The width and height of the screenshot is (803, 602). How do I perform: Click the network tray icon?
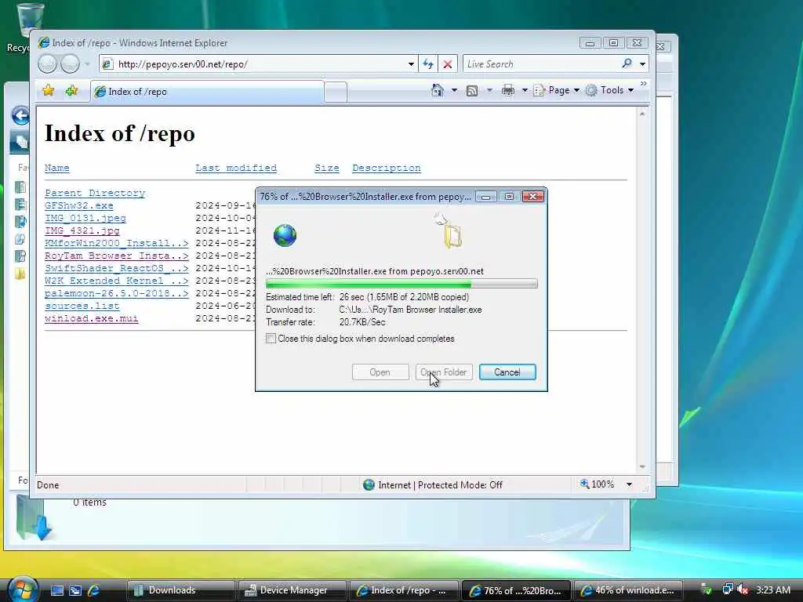(x=728, y=589)
